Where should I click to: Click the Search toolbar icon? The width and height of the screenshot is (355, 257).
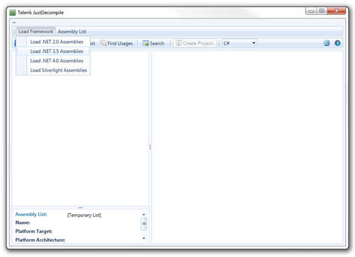pos(145,43)
